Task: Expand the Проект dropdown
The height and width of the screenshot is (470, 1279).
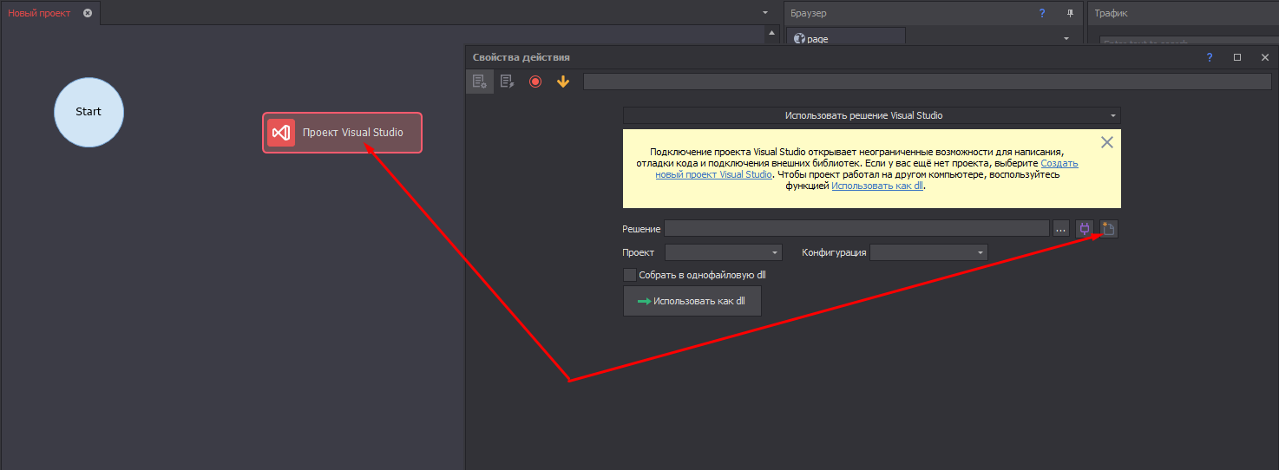Action: pyautogui.click(x=724, y=252)
